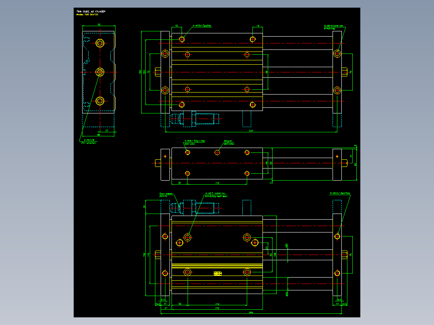Click the '26' dimension beside the bottom view

pos(144,207)
